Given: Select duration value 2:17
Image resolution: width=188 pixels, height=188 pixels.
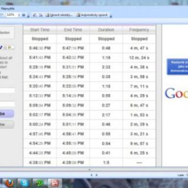Looking at the screenshot, I should [x=106, y=115].
